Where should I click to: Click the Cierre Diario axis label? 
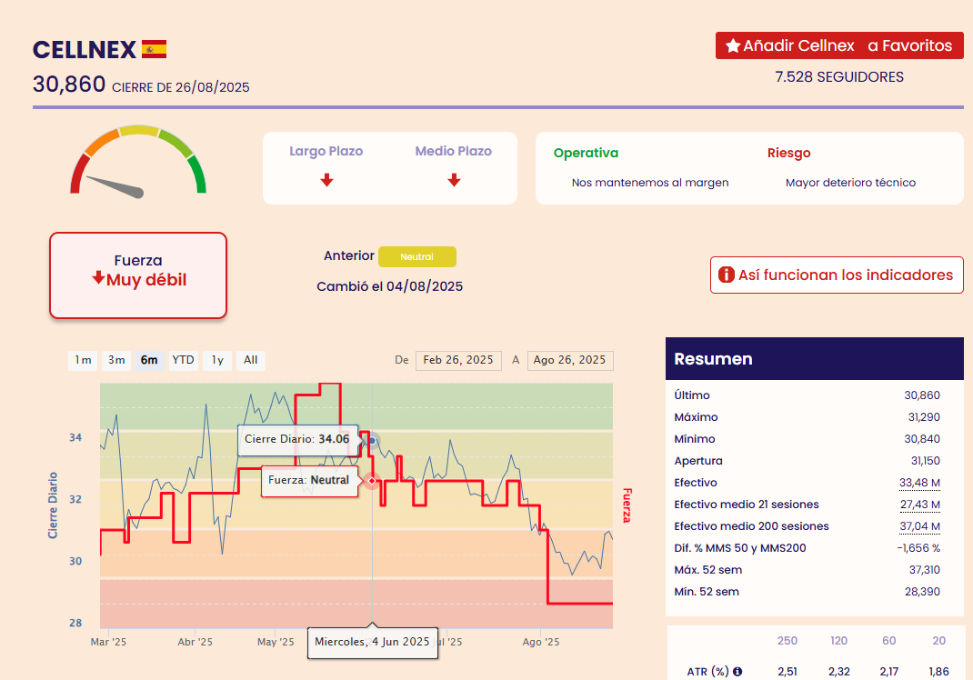tap(53, 505)
